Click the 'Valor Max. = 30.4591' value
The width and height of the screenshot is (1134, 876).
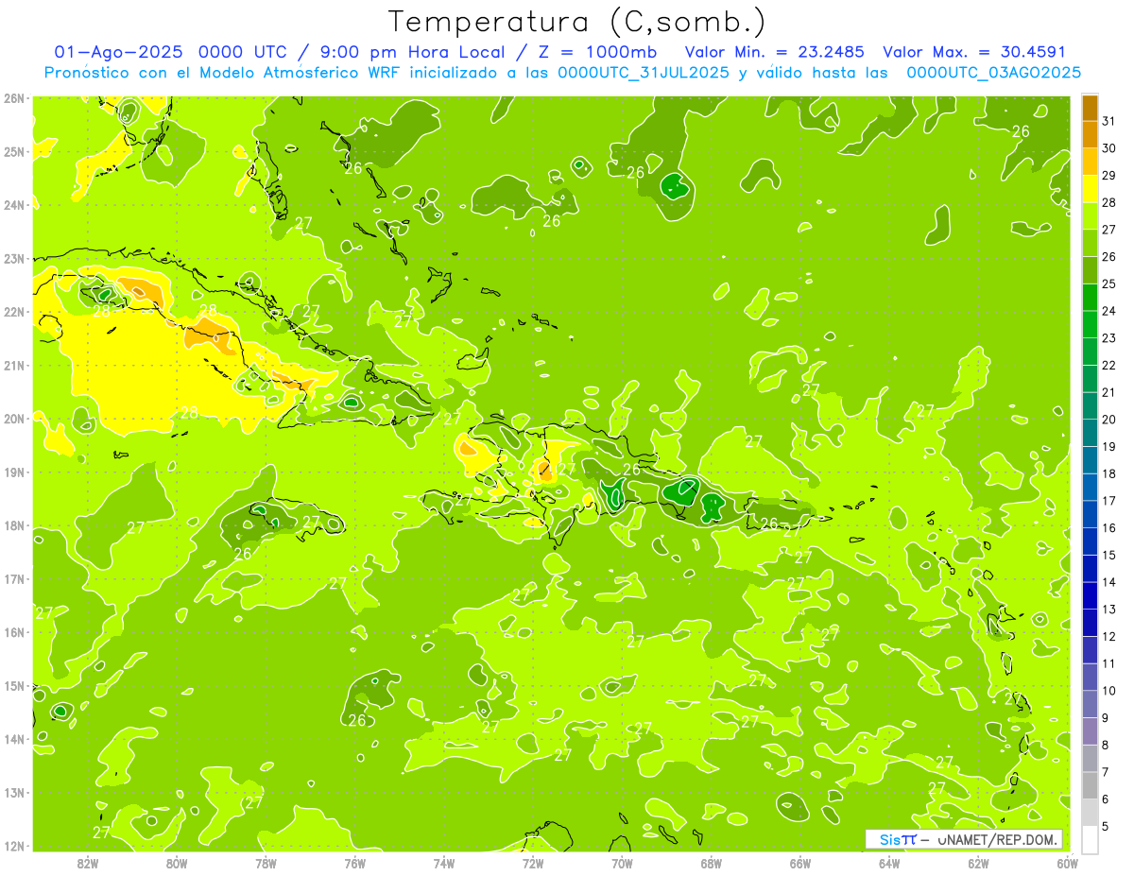click(974, 52)
